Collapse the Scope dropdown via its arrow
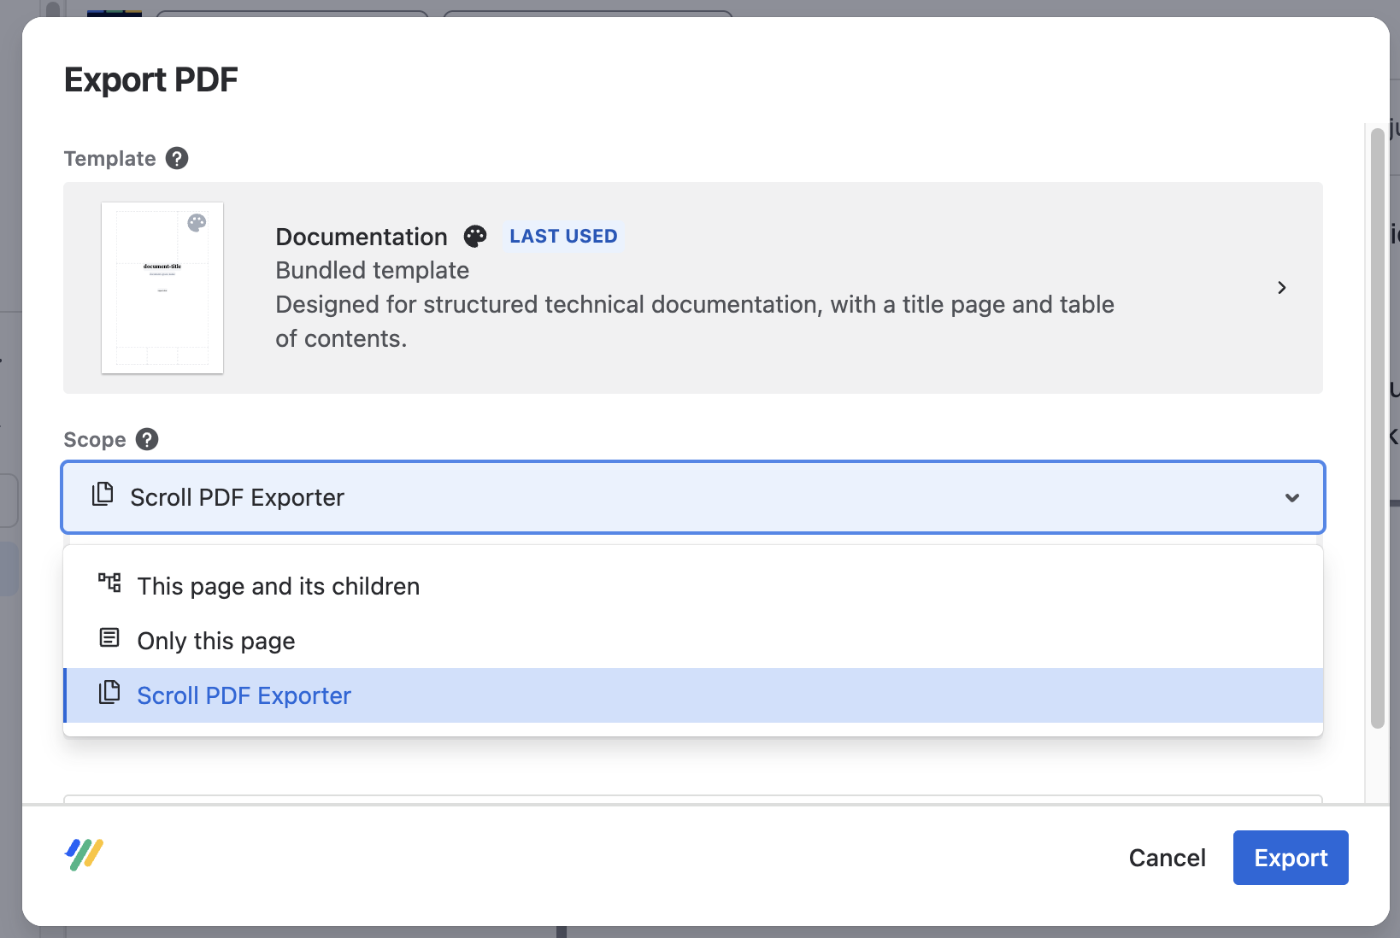The width and height of the screenshot is (1400, 938). (1292, 498)
